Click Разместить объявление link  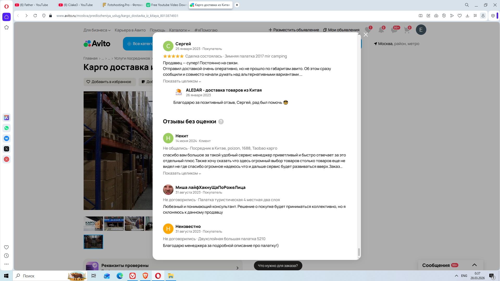[294, 30]
